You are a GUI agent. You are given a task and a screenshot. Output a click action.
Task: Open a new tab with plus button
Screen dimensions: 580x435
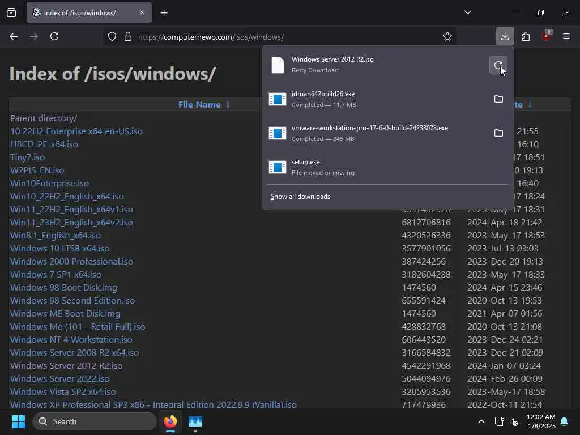[x=164, y=13]
